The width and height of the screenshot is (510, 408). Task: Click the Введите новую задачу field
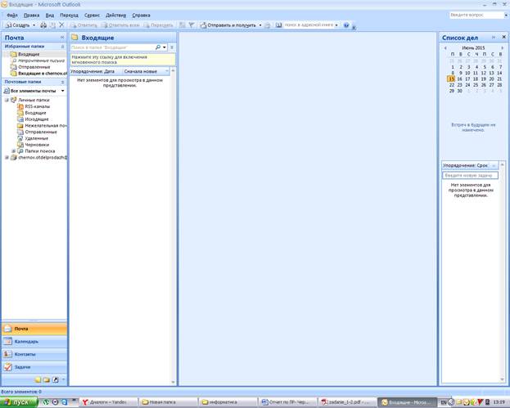click(x=470, y=176)
